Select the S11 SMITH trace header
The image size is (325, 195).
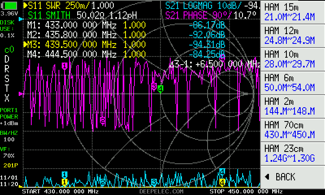(x=82, y=15)
